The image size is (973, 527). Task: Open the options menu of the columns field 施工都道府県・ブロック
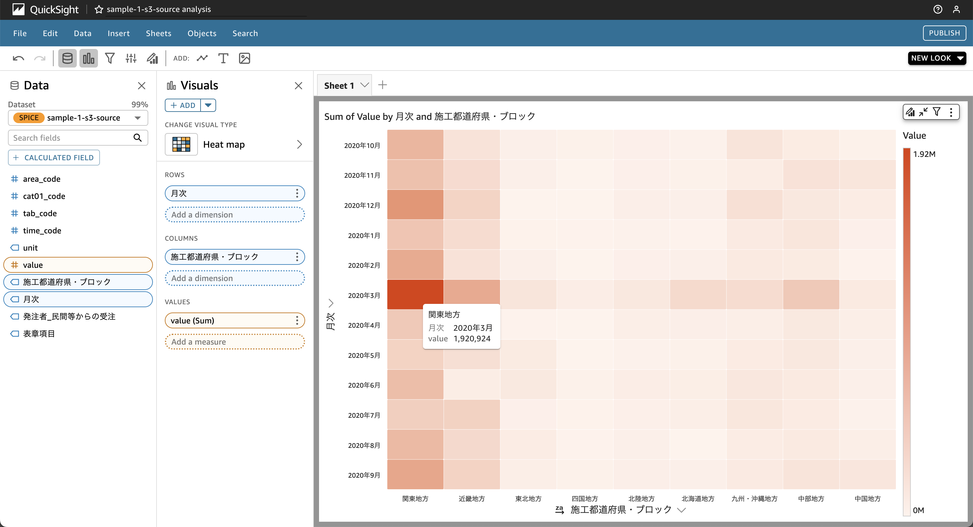(x=297, y=257)
